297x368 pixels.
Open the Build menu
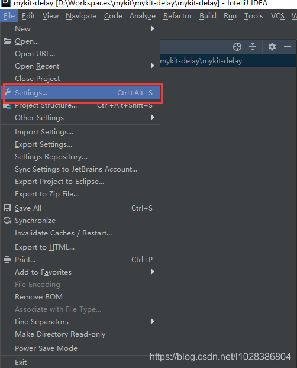coord(208,16)
